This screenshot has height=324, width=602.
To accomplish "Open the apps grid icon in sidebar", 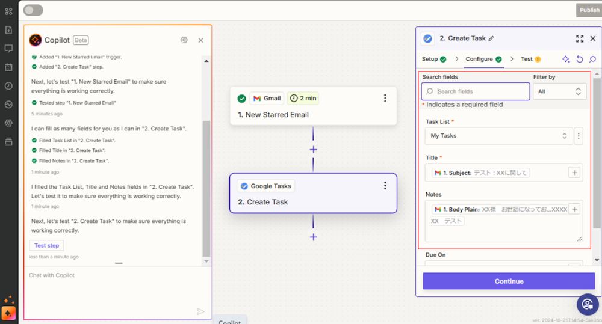I will [8, 11].
